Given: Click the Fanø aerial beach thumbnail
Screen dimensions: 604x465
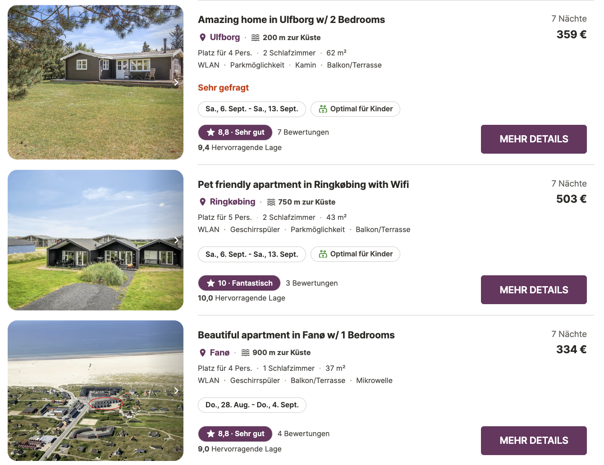Looking at the screenshot, I should coord(96,391).
